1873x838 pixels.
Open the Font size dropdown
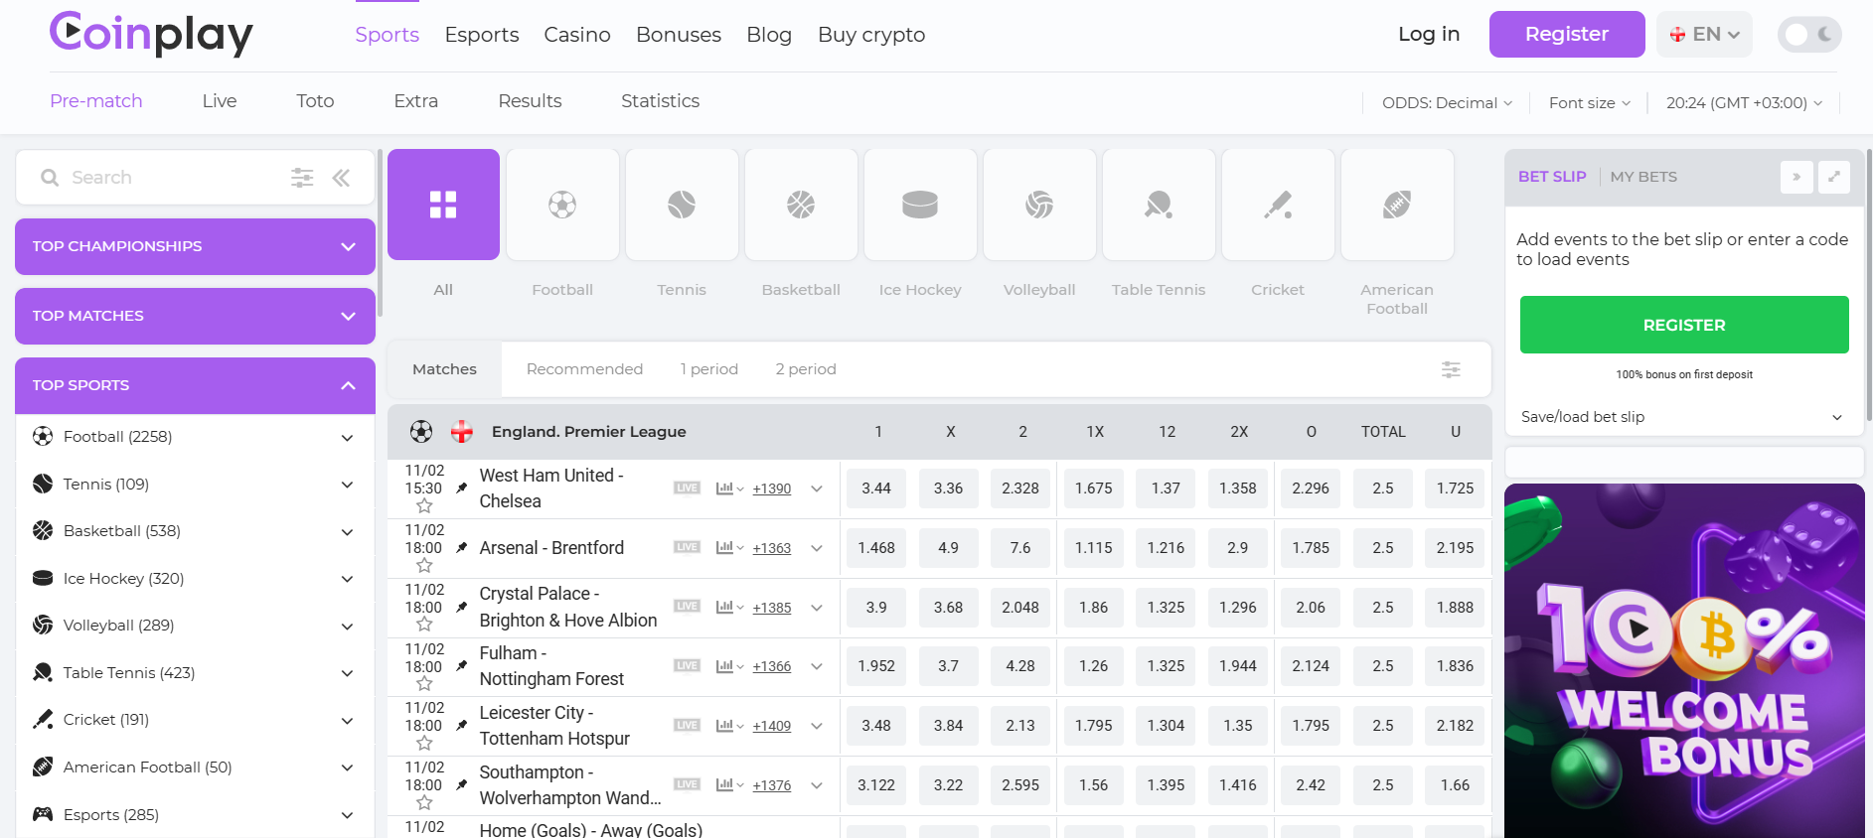(1590, 103)
